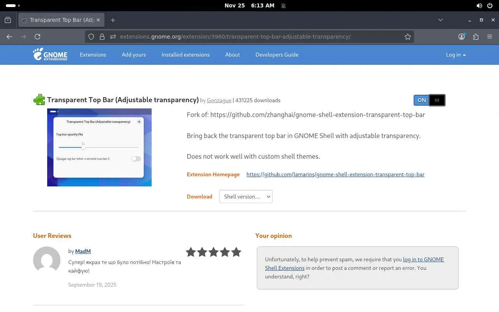Open the GNOME Activities overview indicator
Image resolution: width=499 pixels, height=312 pixels.
(x=13, y=5)
